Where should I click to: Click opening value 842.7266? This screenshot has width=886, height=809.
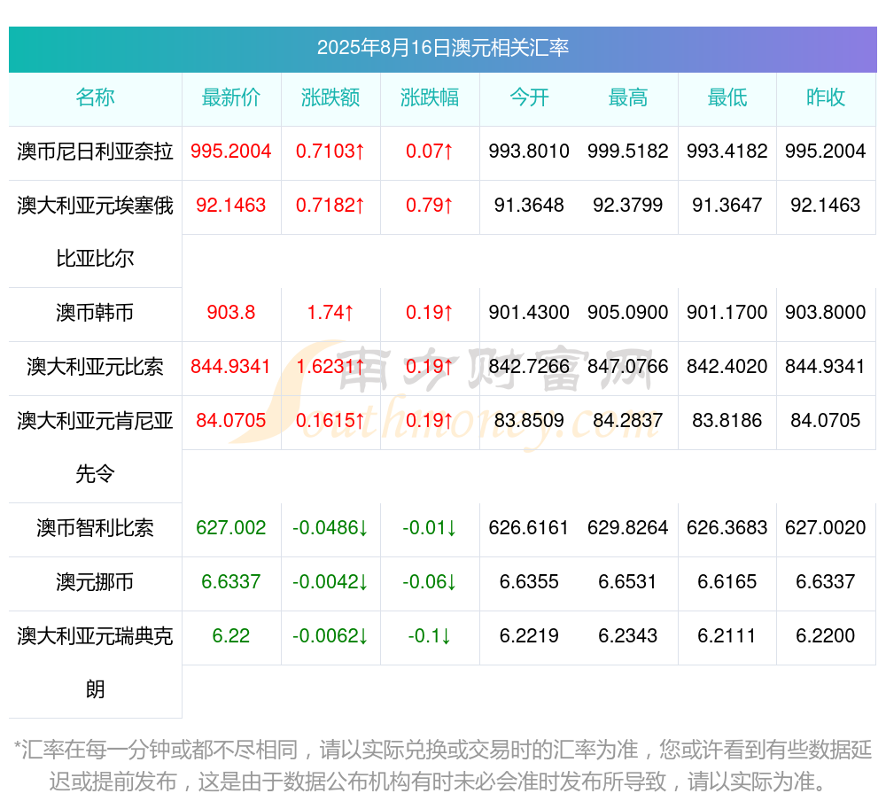[x=529, y=367]
